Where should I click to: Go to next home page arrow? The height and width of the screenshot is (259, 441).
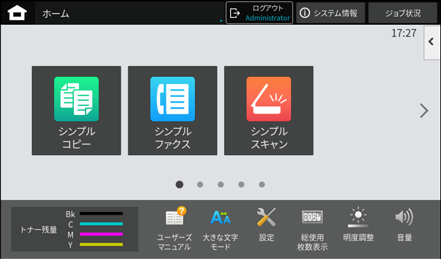click(x=424, y=111)
